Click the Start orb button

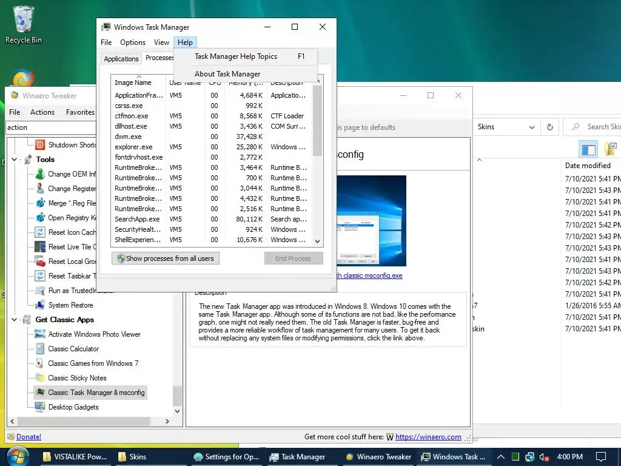point(18,456)
